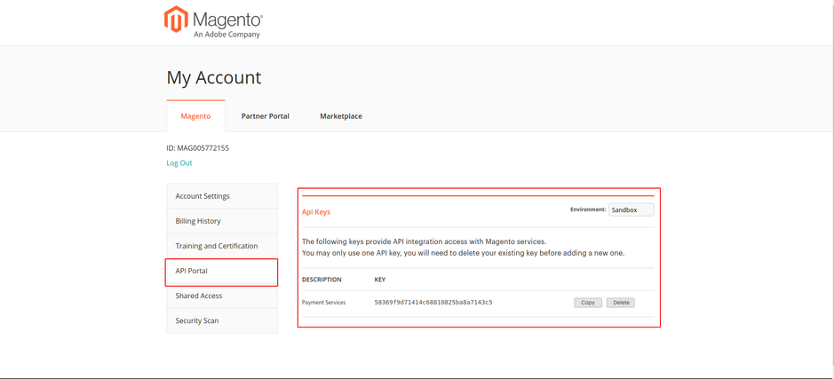The image size is (834, 379).
Task: Click the KEY column header
Action: click(x=380, y=280)
